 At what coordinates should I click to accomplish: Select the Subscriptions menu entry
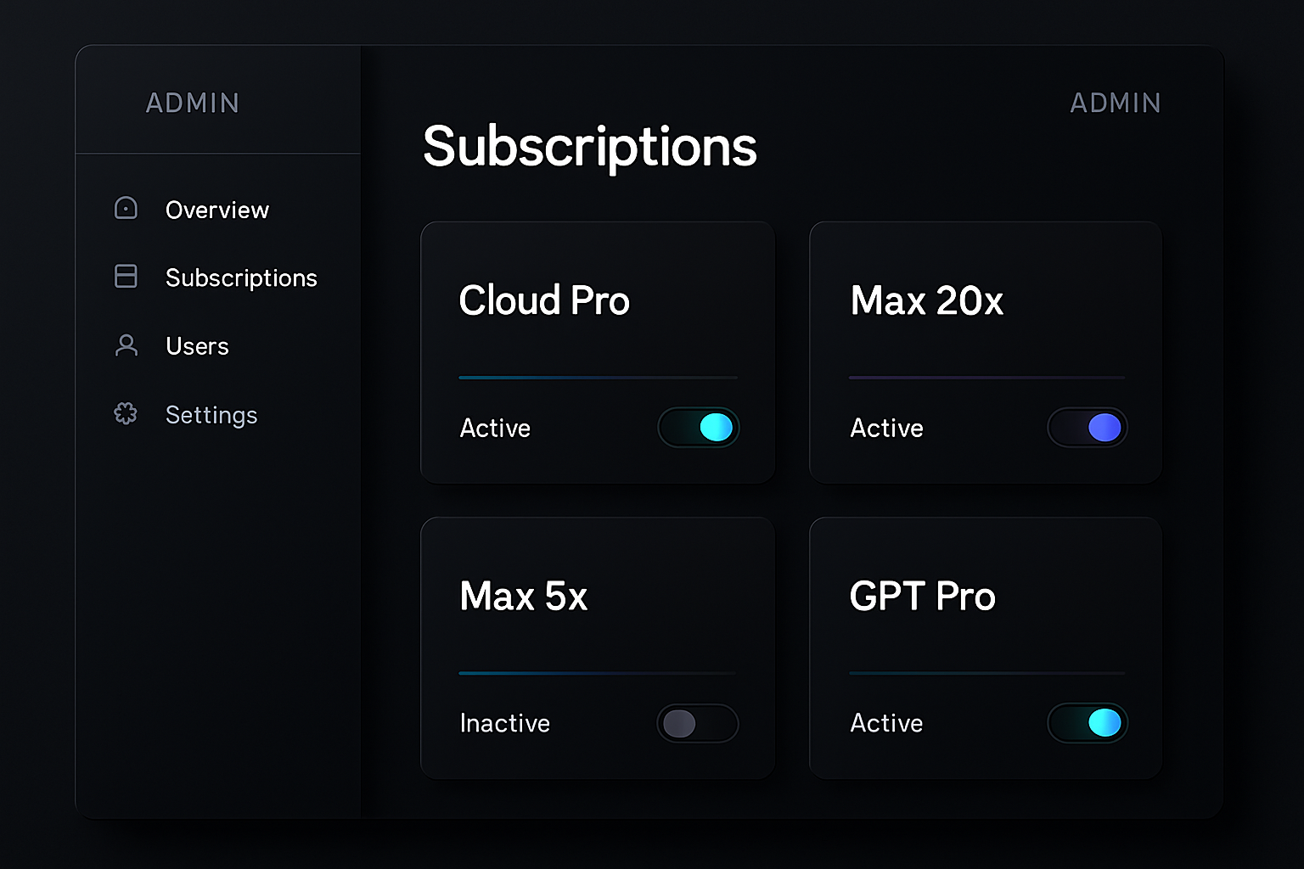tap(241, 278)
